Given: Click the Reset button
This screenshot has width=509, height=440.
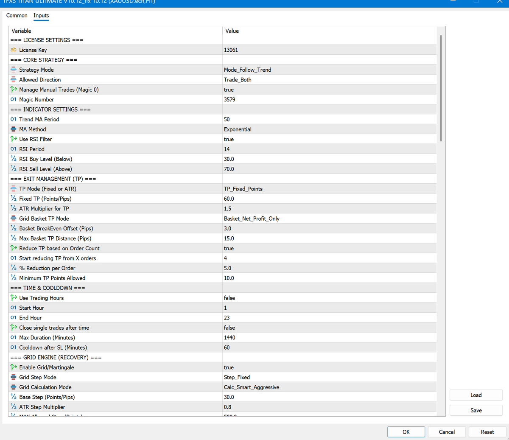Looking at the screenshot, I should (487, 432).
